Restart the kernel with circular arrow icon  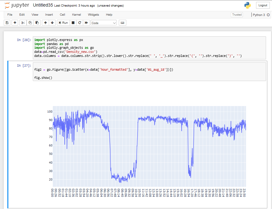pyautogui.click(x=80, y=23)
